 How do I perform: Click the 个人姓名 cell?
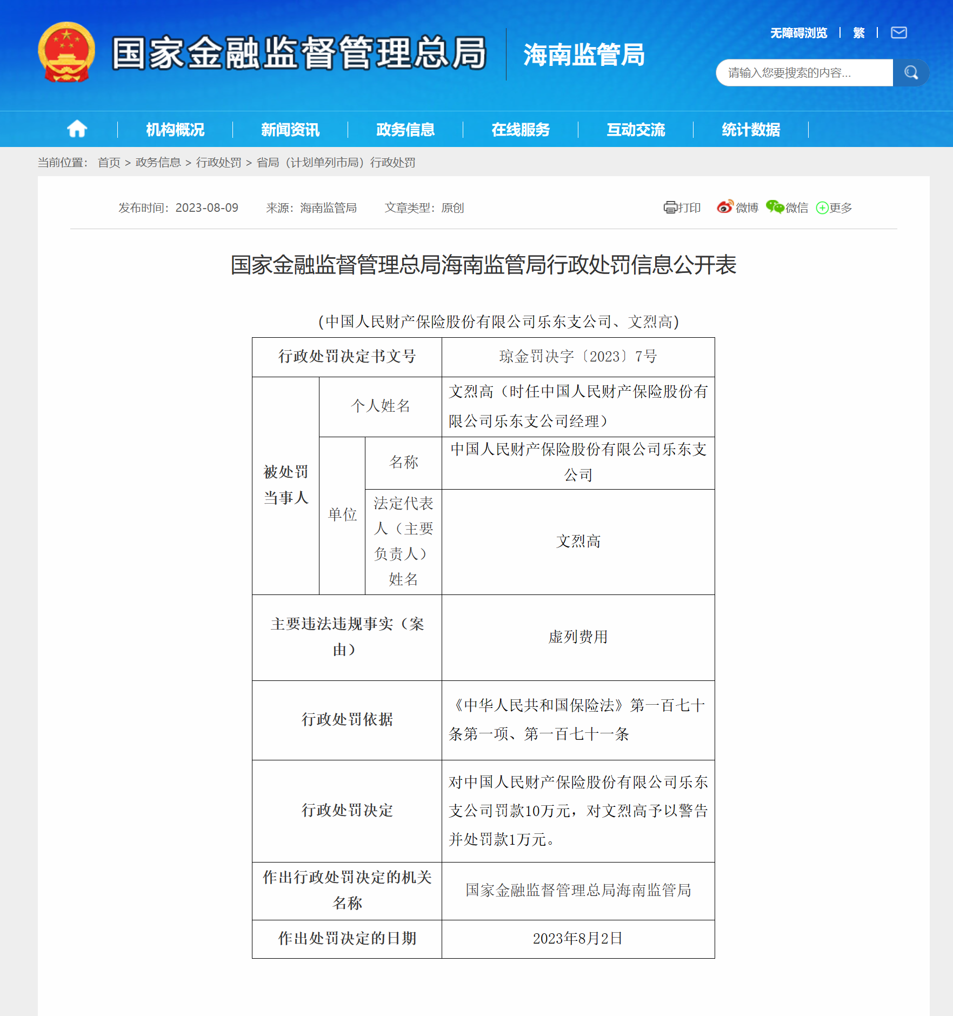pos(380,406)
